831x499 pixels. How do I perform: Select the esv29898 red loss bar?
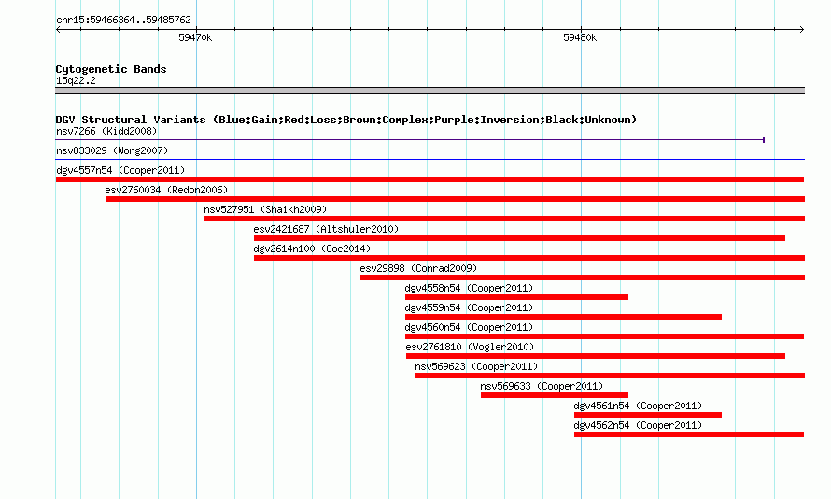point(583,278)
